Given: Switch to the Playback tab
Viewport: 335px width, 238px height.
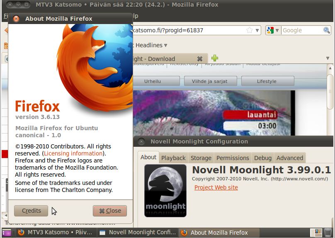Looking at the screenshot, I should pyautogui.click(x=173, y=158).
